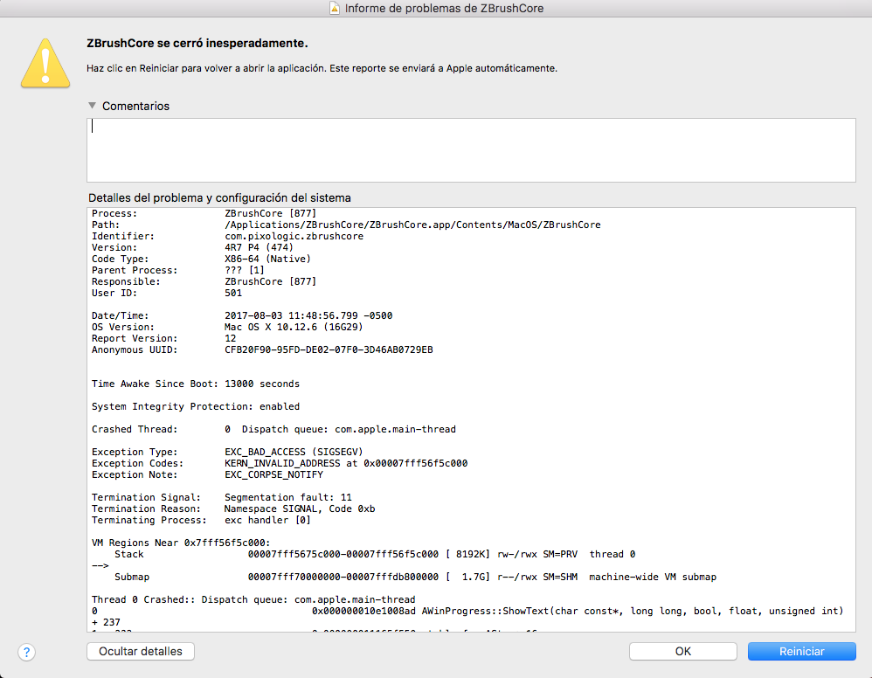The height and width of the screenshot is (678, 872).
Task: Click the Anonymous UUID value
Action: (x=329, y=350)
